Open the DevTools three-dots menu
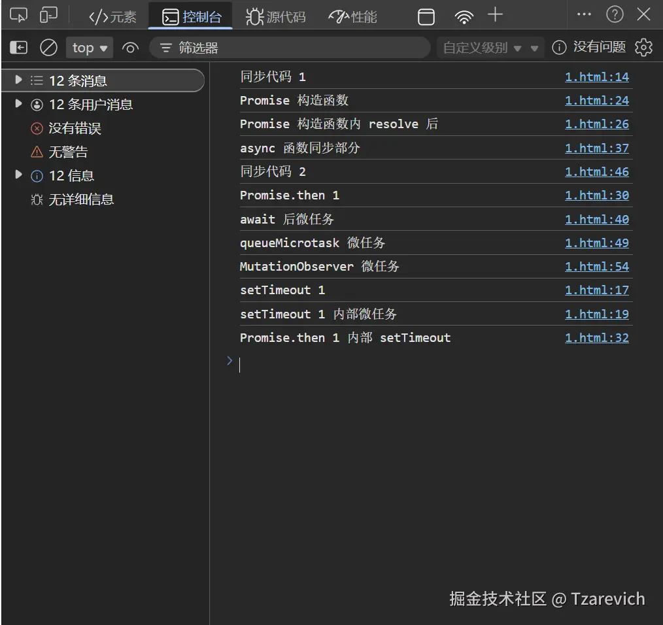Viewport: 663px width, 625px height. tap(584, 14)
